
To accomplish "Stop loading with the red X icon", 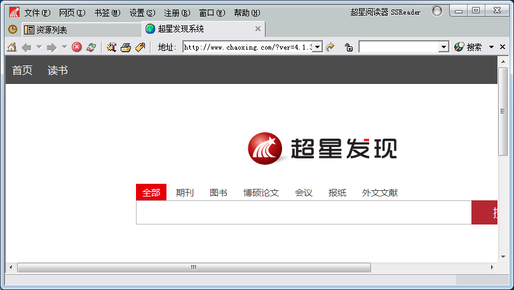I will click(x=77, y=47).
